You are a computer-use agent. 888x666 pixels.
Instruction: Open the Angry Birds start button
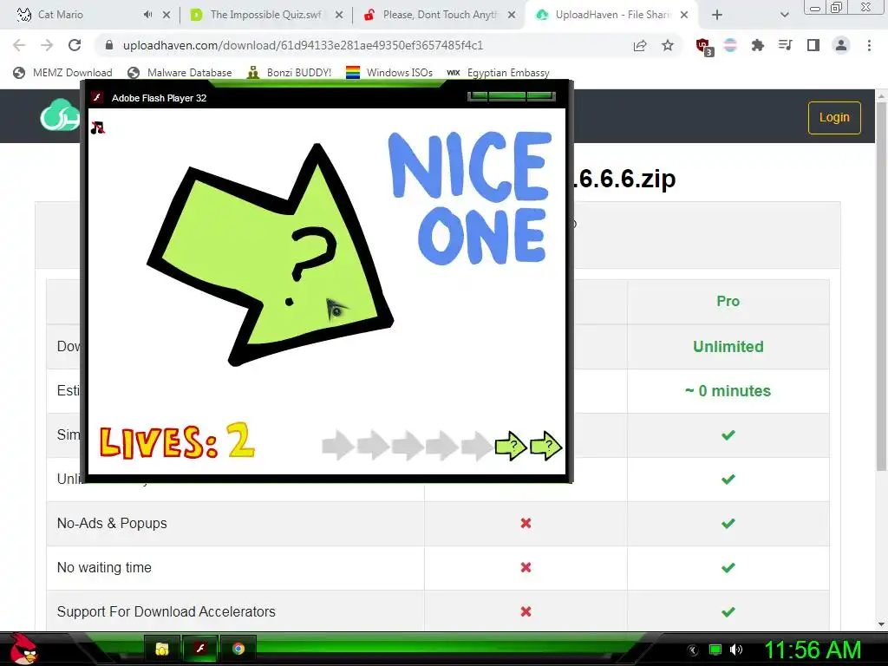pos(23,649)
